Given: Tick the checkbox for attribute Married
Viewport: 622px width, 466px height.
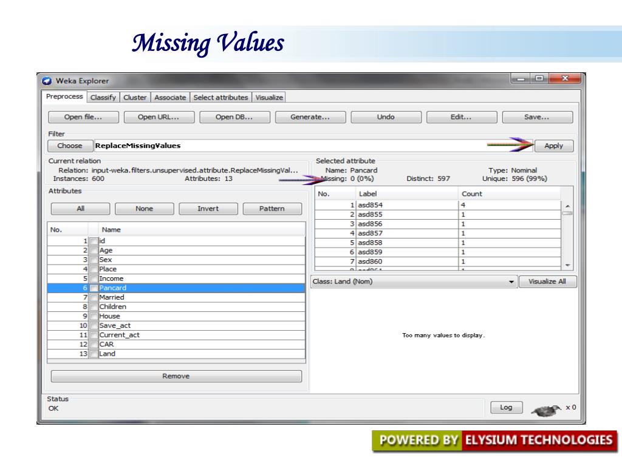Looking at the screenshot, I should pyautogui.click(x=94, y=297).
